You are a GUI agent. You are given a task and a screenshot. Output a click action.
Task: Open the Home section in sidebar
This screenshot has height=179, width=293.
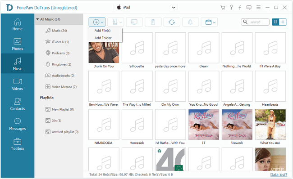pos(18,24)
